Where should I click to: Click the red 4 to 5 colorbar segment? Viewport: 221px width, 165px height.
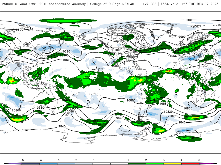(190, 164)
